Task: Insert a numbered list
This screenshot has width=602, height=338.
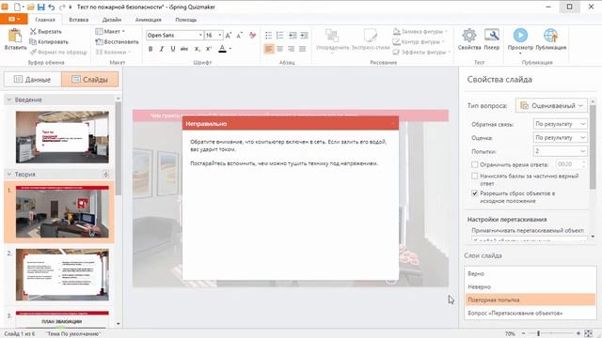Action: tap(280, 36)
